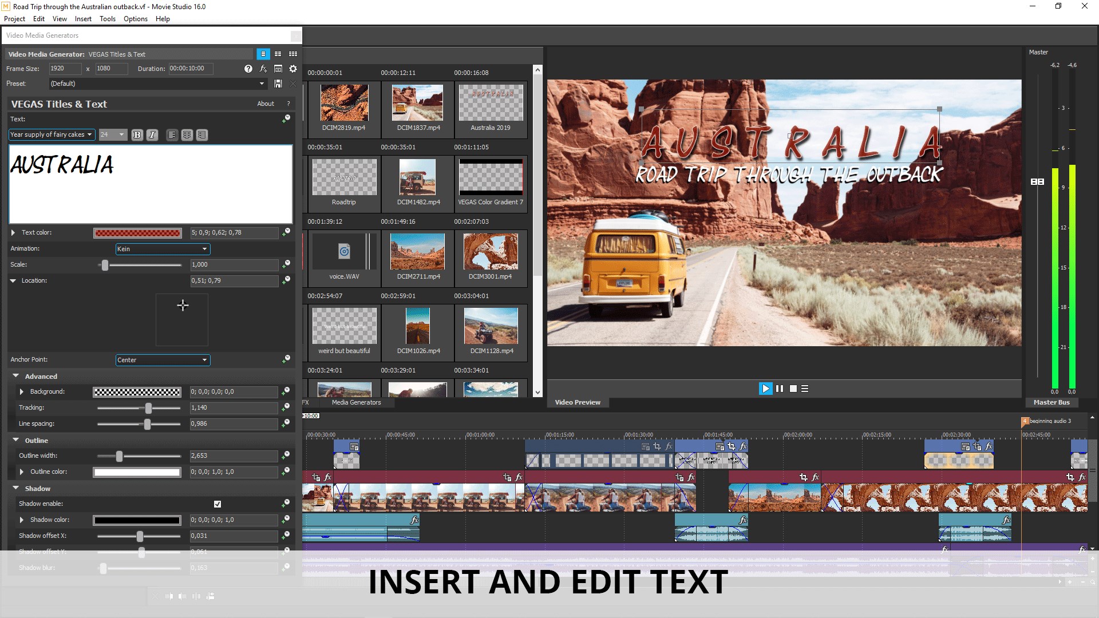Switch to the Media Generators tab
1099x618 pixels.
point(356,402)
